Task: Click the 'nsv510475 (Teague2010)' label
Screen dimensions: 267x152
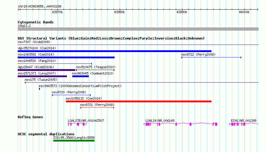Action: pos(96,67)
